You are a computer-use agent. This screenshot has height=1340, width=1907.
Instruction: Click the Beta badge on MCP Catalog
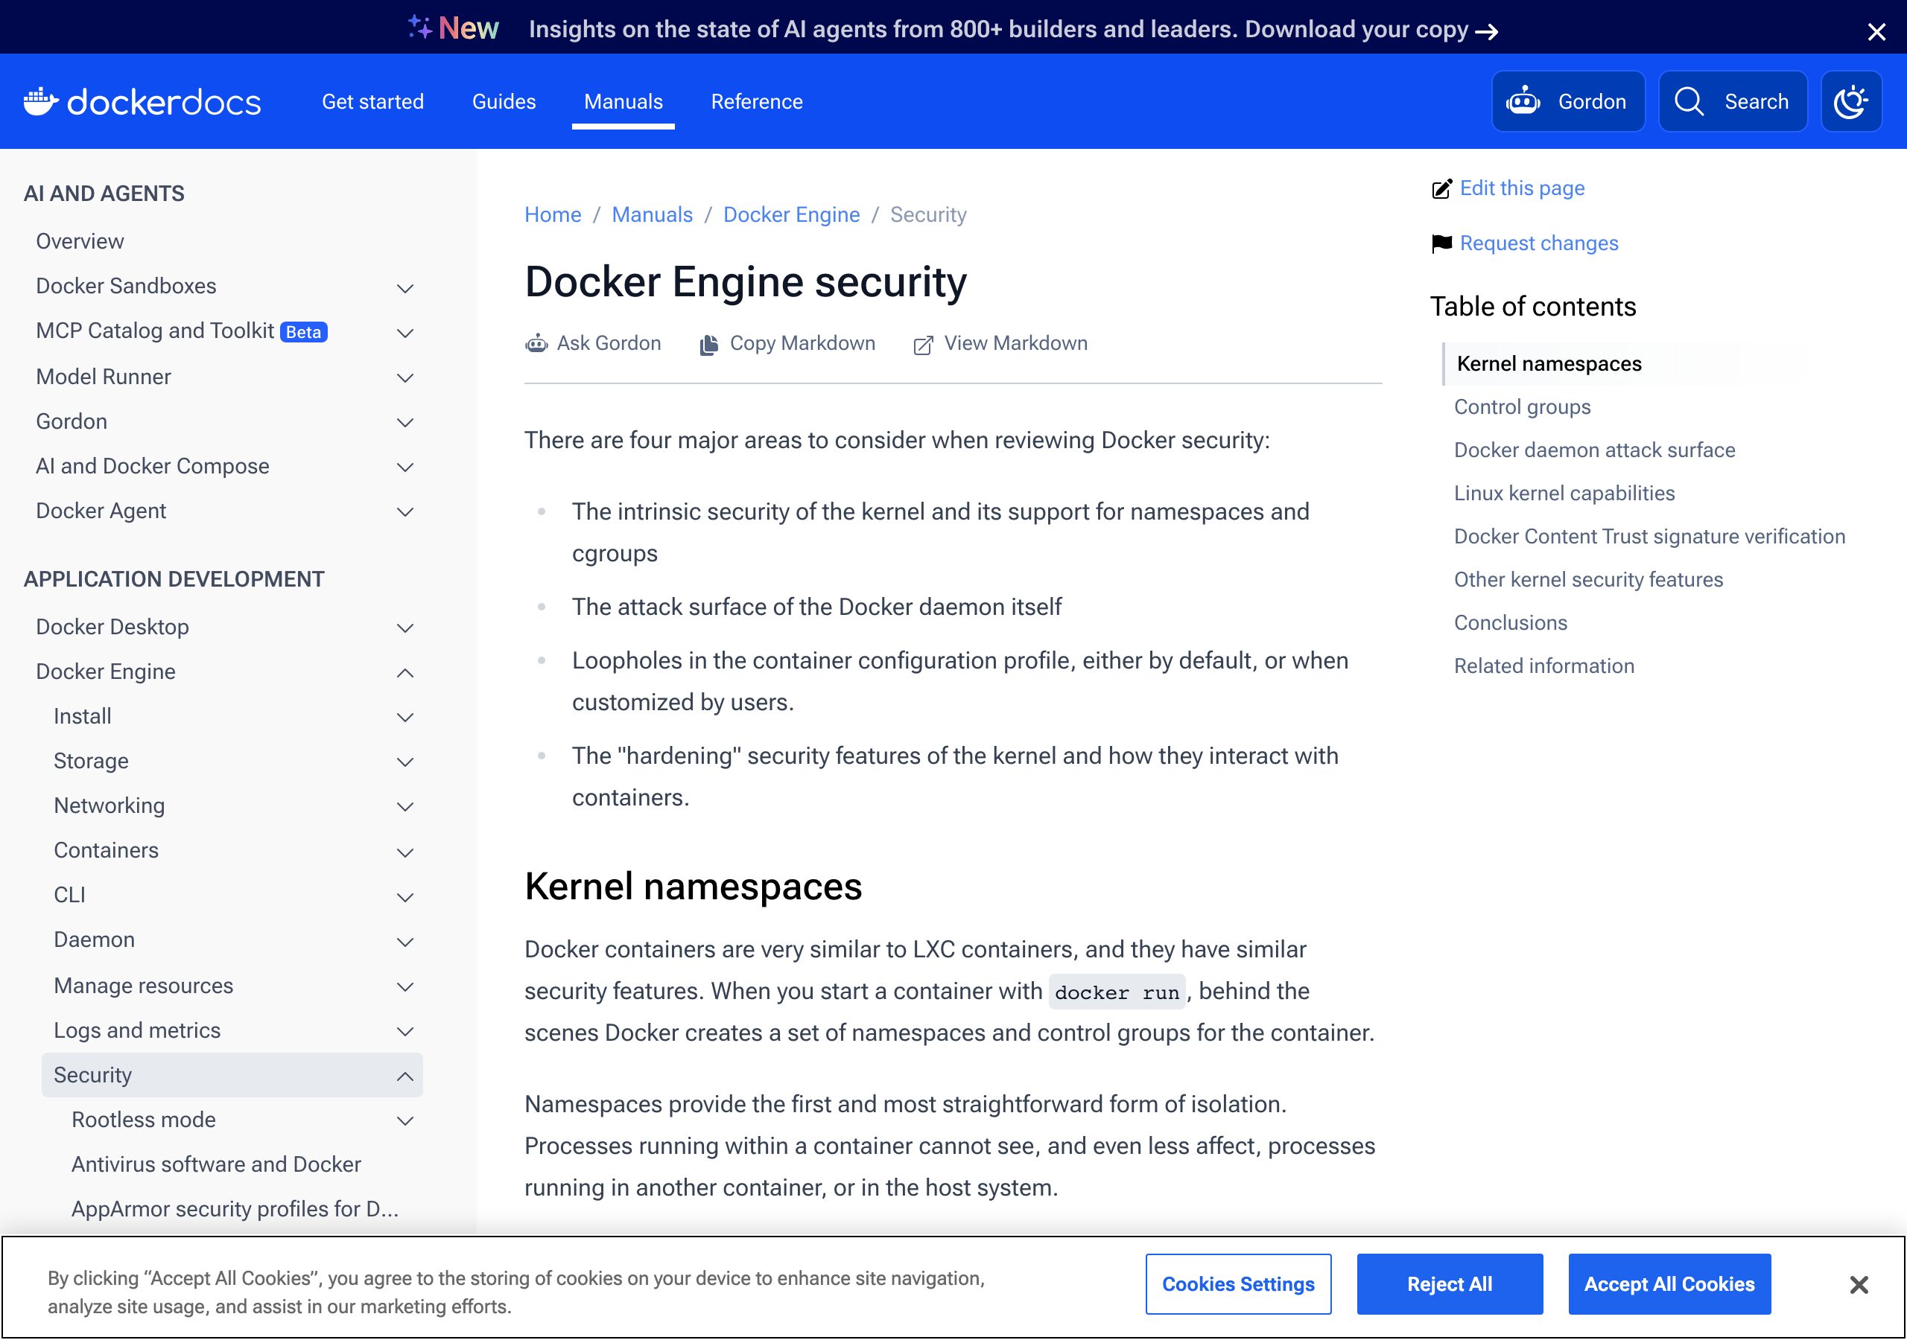[x=303, y=332]
